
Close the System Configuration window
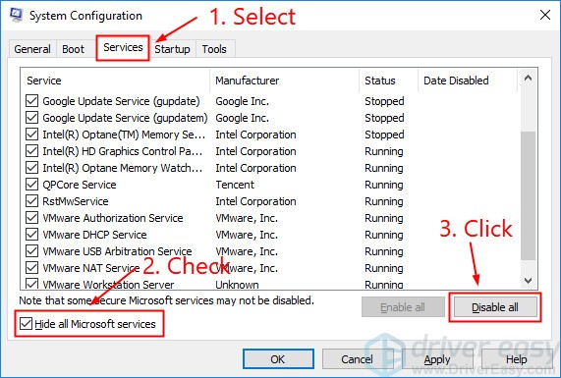click(545, 15)
